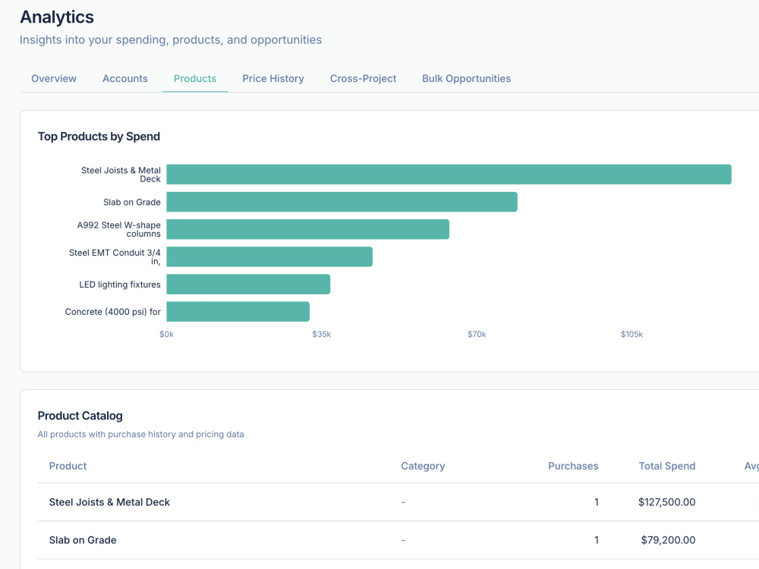Screen dimensions: 759x569
Task: Go to the Cross-Project tab
Action: 363,78
